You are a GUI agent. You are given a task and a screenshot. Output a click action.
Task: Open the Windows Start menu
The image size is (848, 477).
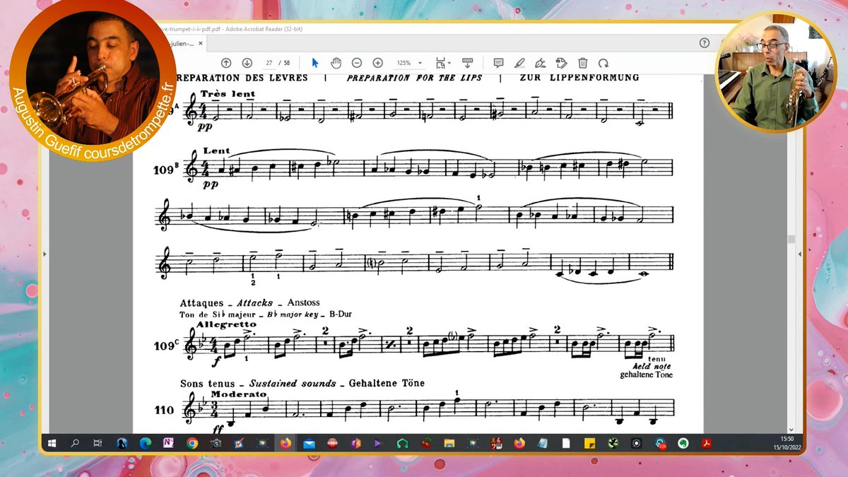pyautogui.click(x=52, y=443)
